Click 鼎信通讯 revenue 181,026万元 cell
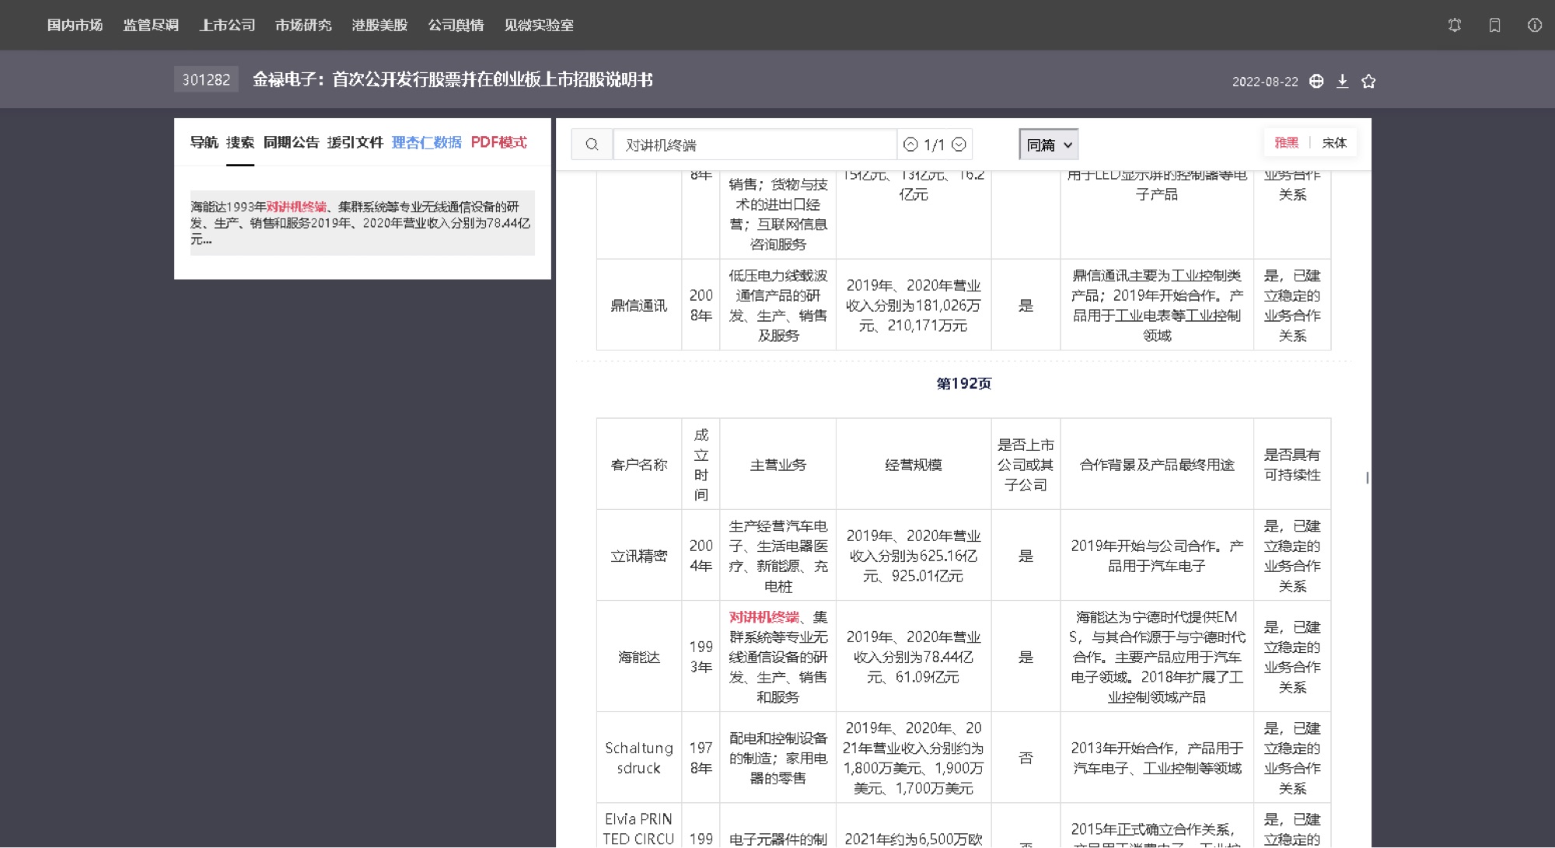The width and height of the screenshot is (1555, 848). pyautogui.click(x=914, y=305)
